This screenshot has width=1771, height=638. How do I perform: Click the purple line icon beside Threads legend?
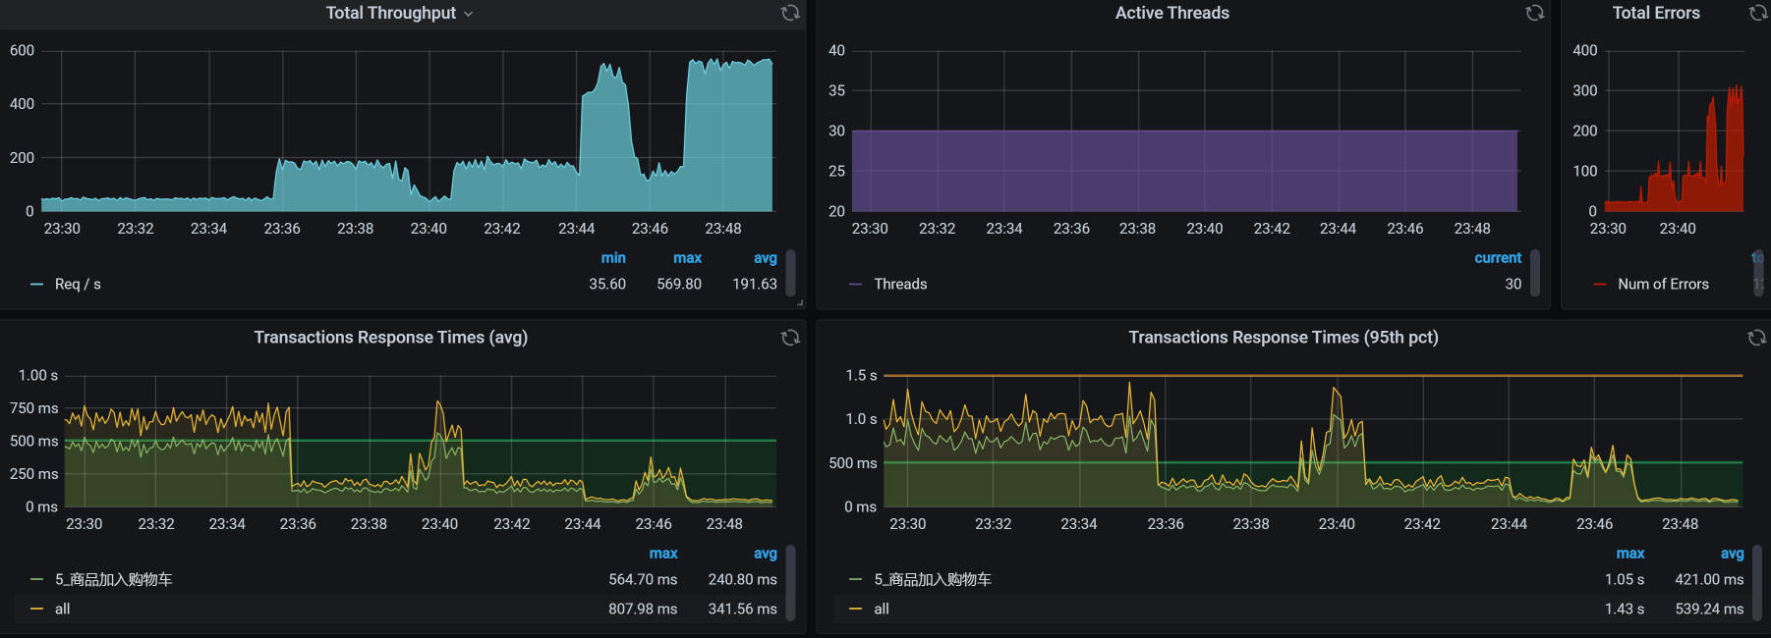[855, 285]
